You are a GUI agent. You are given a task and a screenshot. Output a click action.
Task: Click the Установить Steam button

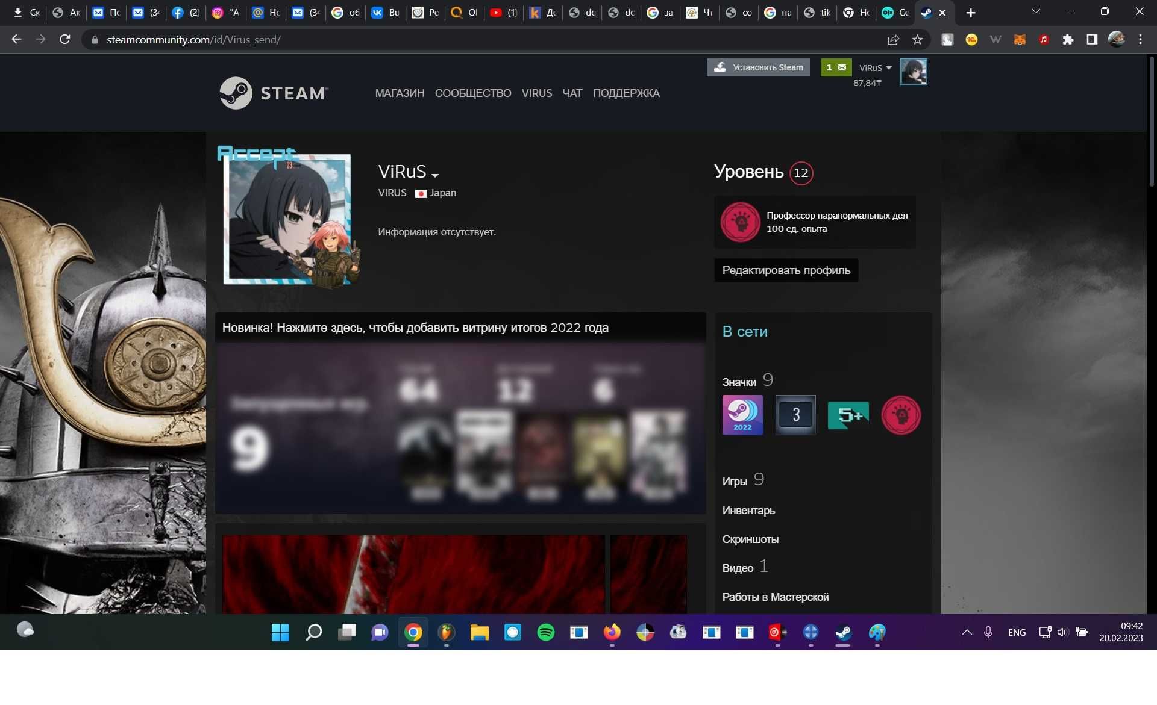coord(758,67)
